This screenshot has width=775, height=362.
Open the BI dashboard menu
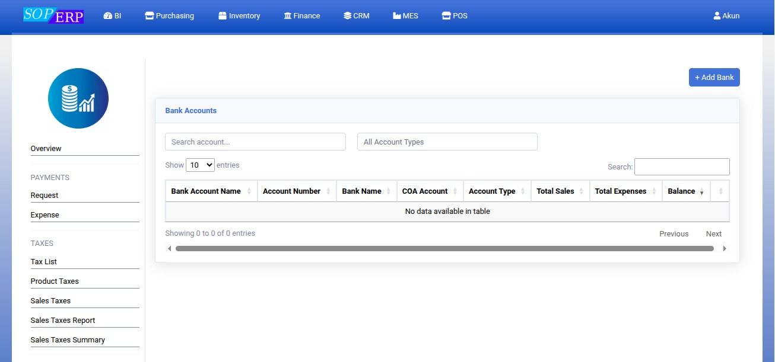112,16
